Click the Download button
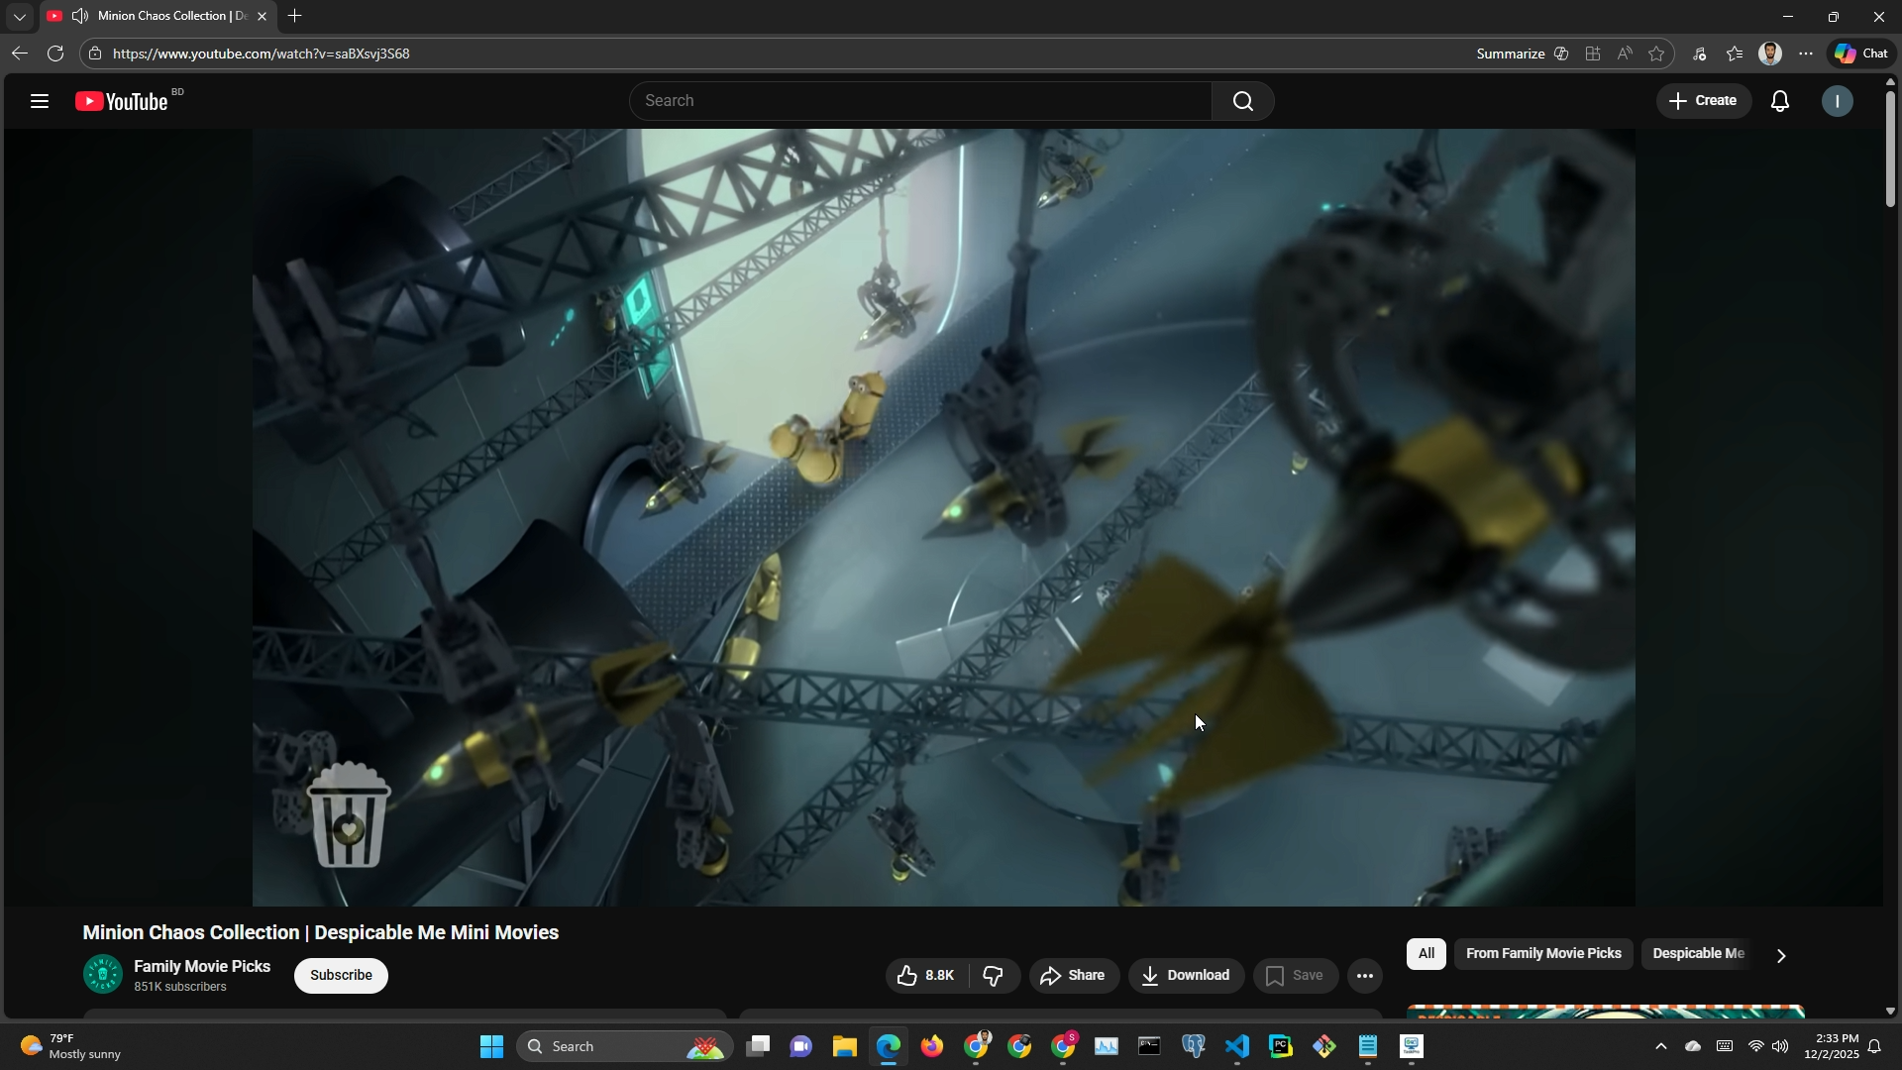1902x1070 pixels. point(1186,976)
